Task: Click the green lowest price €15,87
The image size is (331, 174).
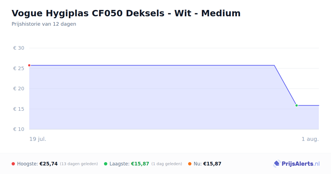Action: (x=140, y=164)
